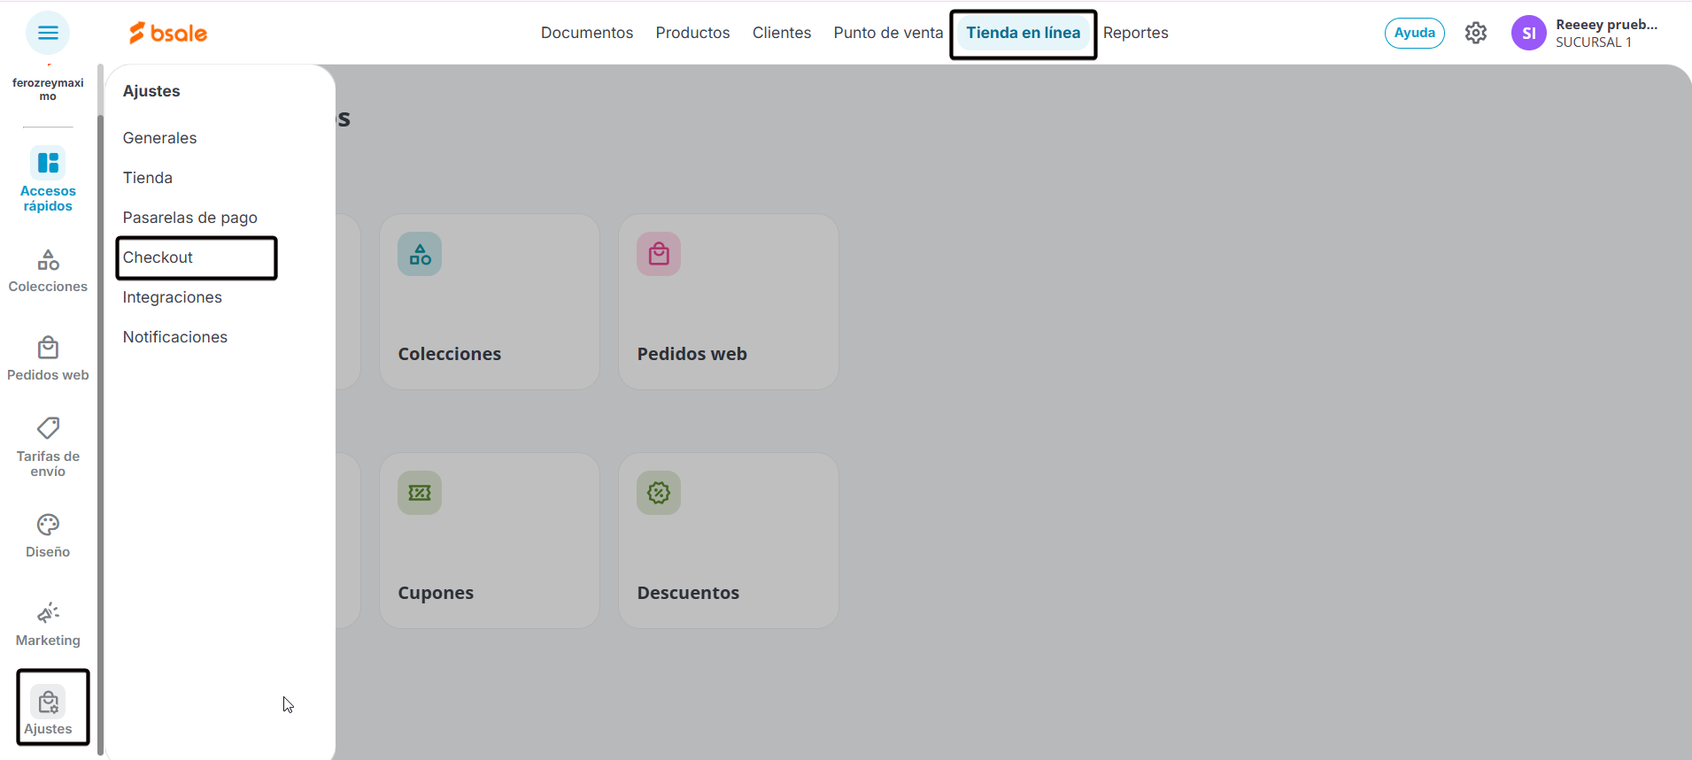Open Pedidos web from the left sidebar
The image size is (1692, 760).
click(48, 359)
